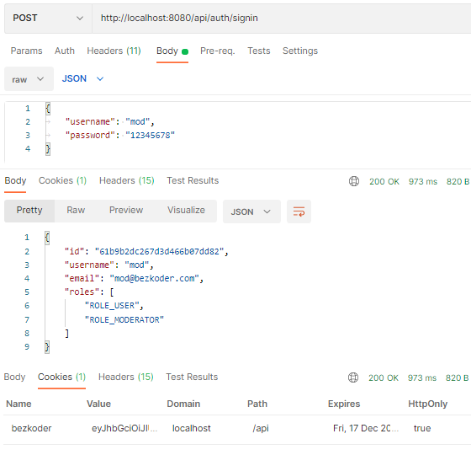
Task: Click the lower 973 ms response time
Action: pos(421,377)
